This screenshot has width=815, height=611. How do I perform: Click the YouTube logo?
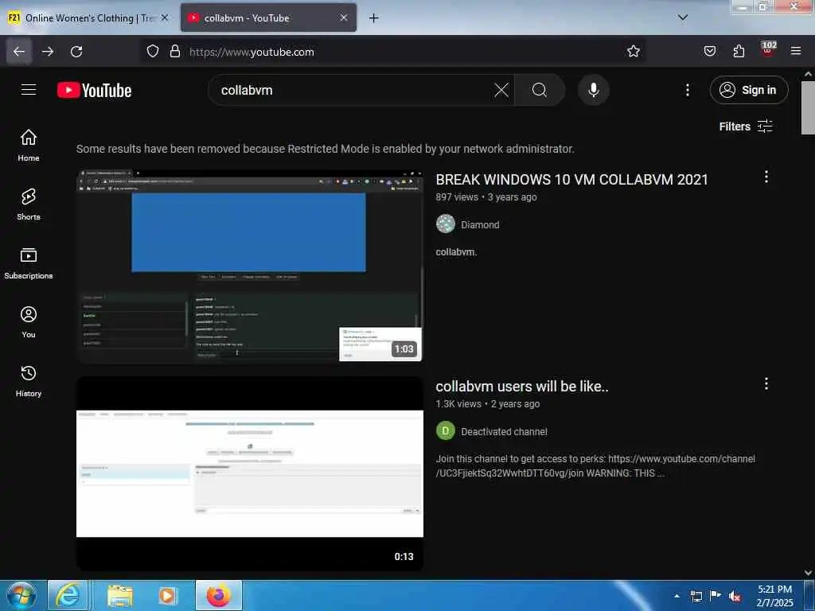[94, 91]
